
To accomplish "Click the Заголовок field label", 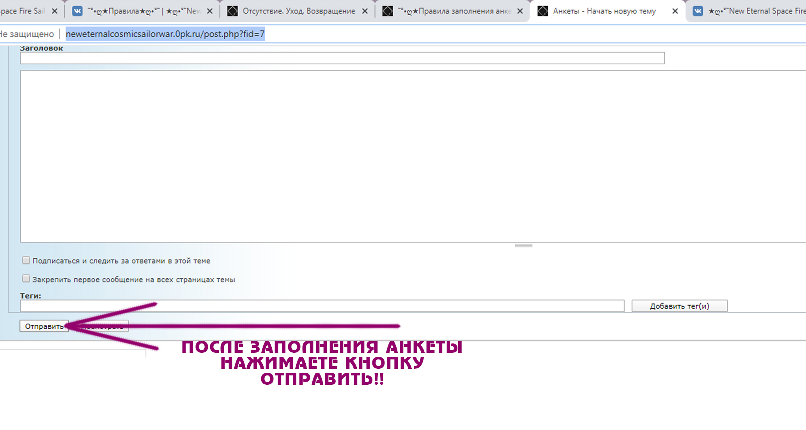I will [41, 48].
